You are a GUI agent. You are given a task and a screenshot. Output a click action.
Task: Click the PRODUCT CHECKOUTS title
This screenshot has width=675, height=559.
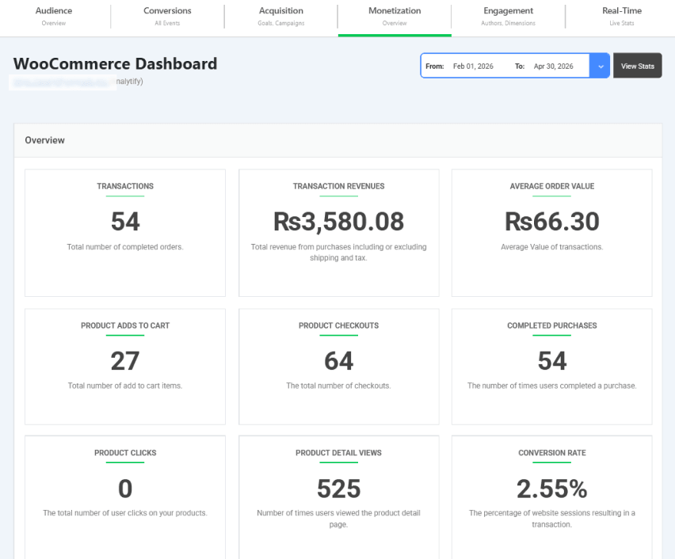click(339, 325)
